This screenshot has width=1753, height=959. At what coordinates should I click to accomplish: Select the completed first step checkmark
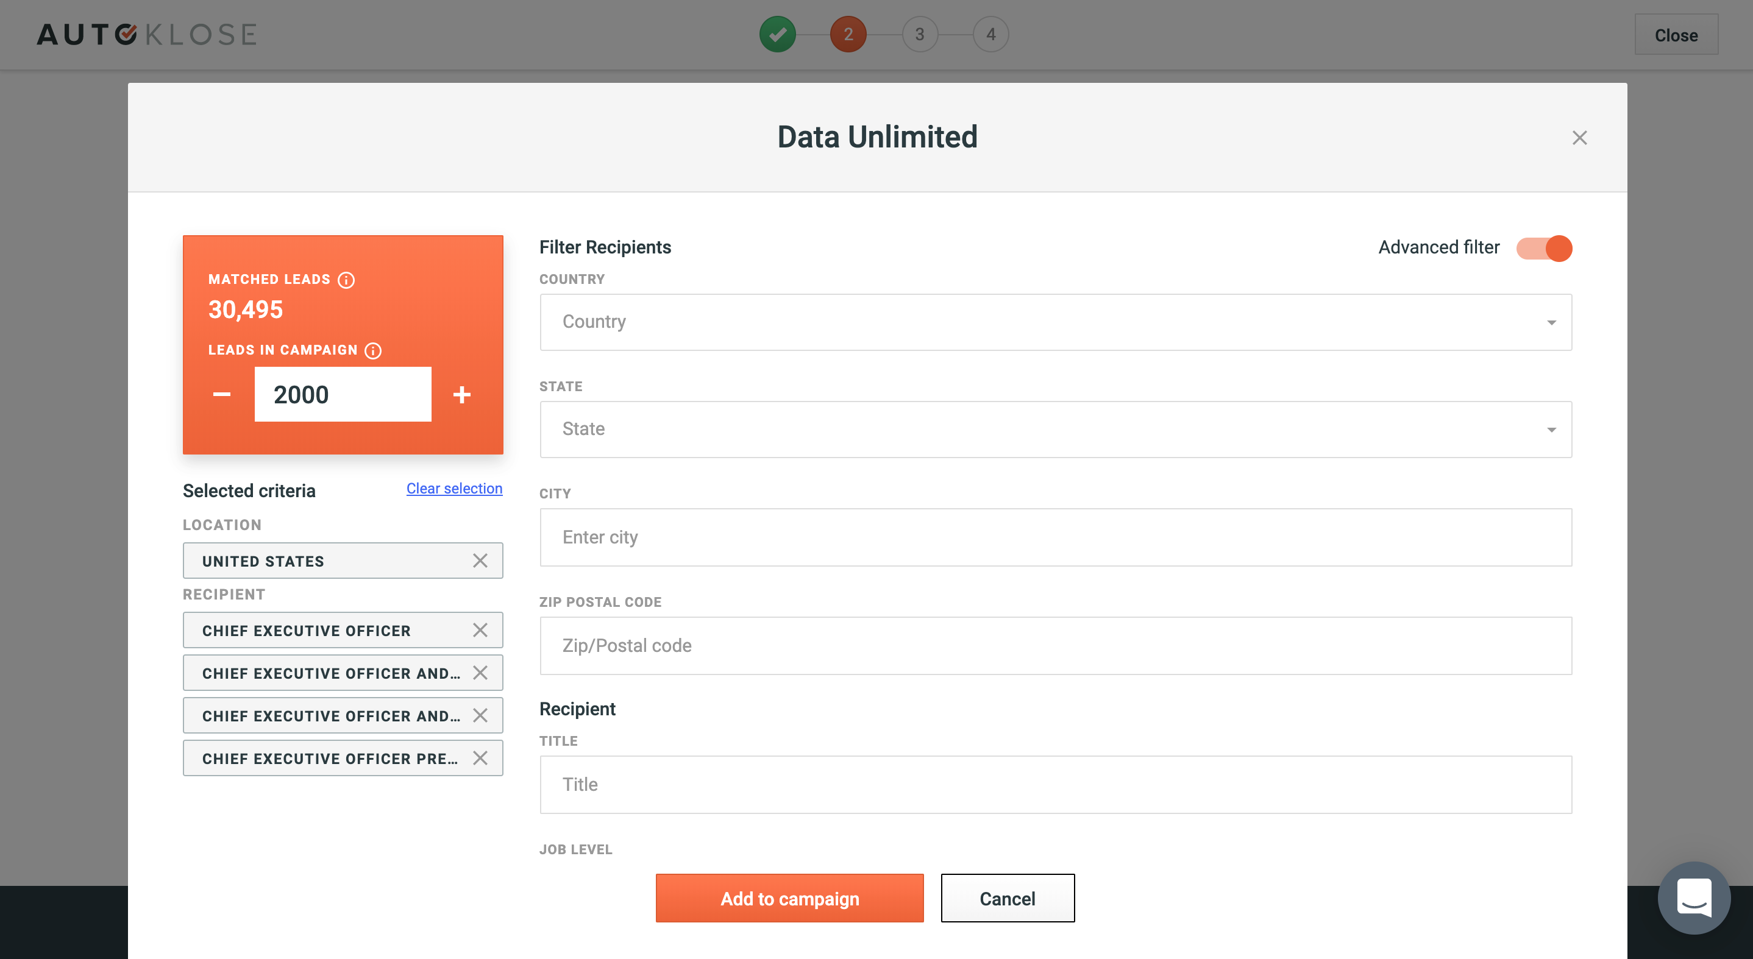pyautogui.click(x=777, y=34)
